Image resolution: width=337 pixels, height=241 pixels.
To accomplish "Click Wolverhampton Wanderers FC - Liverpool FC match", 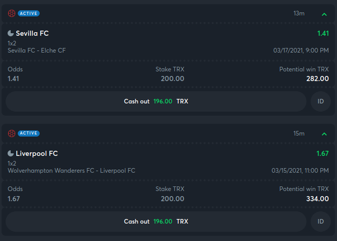I will coord(72,171).
